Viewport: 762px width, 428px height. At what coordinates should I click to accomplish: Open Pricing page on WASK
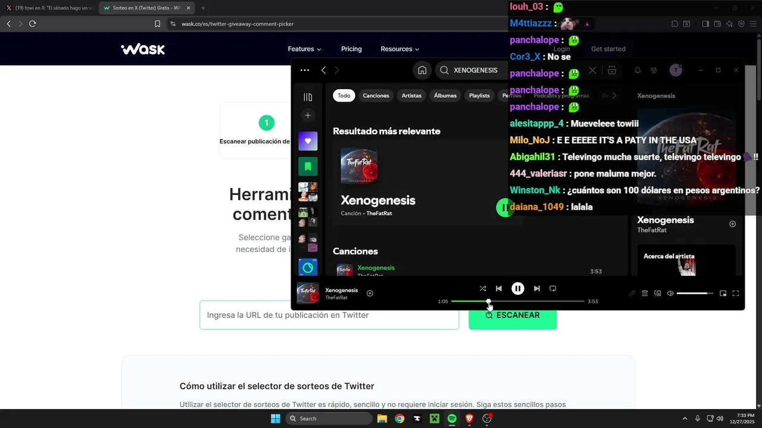tap(351, 49)
